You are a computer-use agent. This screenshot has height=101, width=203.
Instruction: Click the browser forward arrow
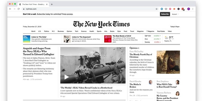[14, 9]
